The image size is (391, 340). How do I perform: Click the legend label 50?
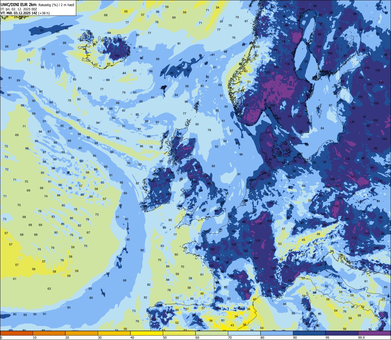(x=165, y=338)
